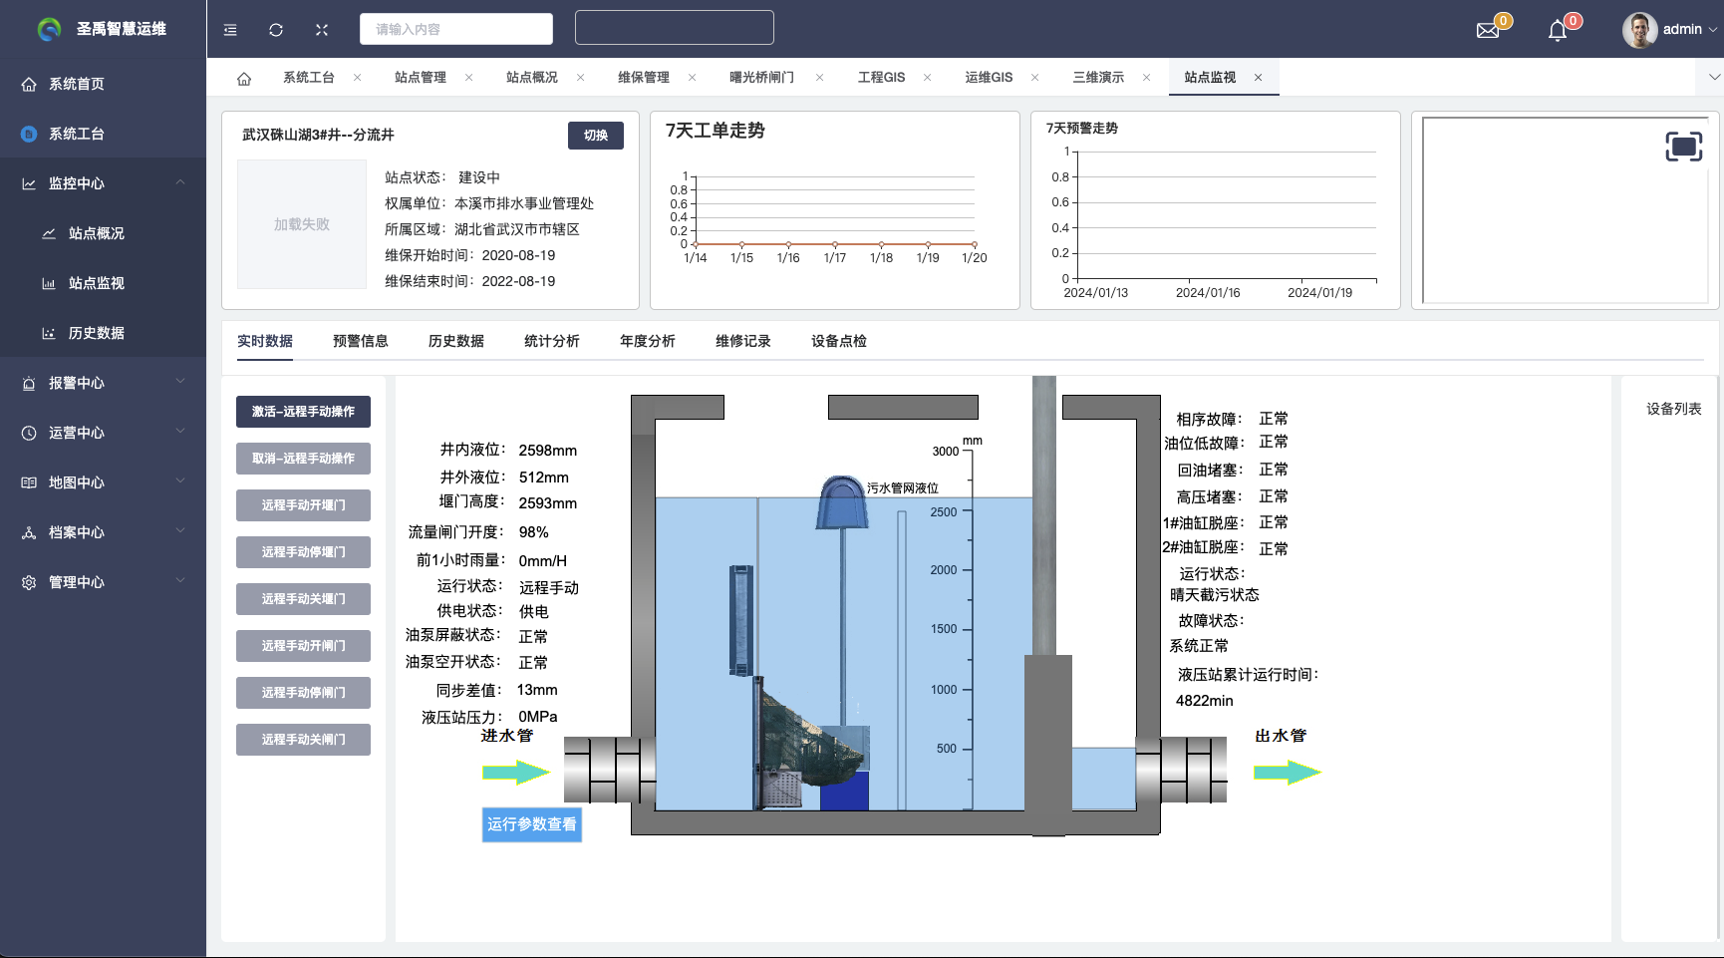Switch to the 预警信息 tab
The image size is (1724, 958).
361,341
